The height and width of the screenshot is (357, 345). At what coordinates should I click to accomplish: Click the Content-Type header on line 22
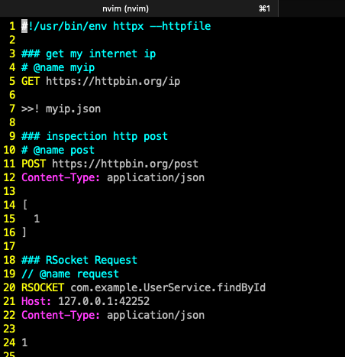pos(61,315)
